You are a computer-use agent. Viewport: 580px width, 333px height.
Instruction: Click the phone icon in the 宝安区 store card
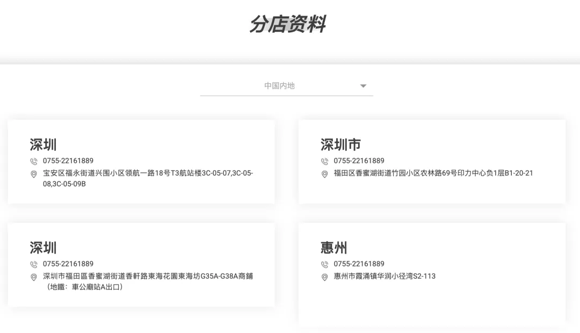coord(34,161)
